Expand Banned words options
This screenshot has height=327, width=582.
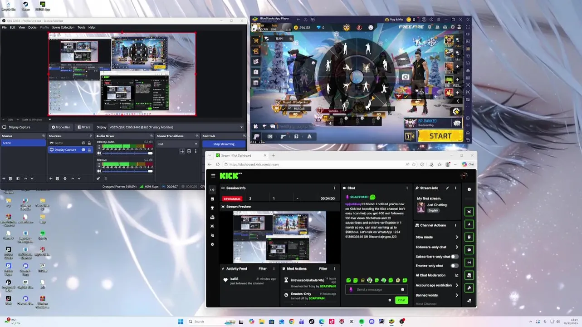456,295
